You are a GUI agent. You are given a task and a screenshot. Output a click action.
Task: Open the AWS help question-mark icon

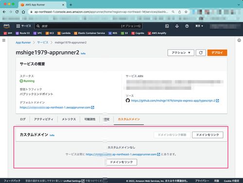point(187,26)
